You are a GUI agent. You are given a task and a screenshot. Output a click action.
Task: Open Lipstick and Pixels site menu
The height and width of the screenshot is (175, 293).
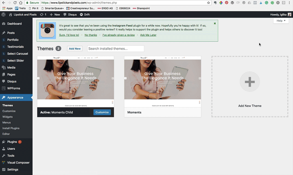[x=23, y=14]
